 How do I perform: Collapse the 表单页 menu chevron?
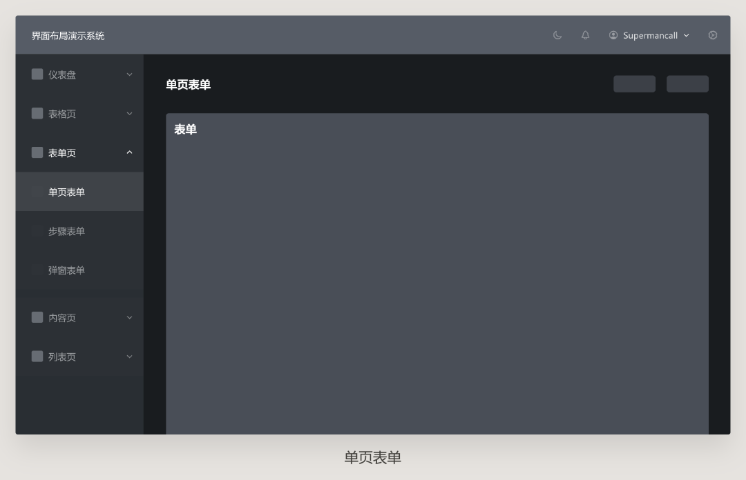129,152
